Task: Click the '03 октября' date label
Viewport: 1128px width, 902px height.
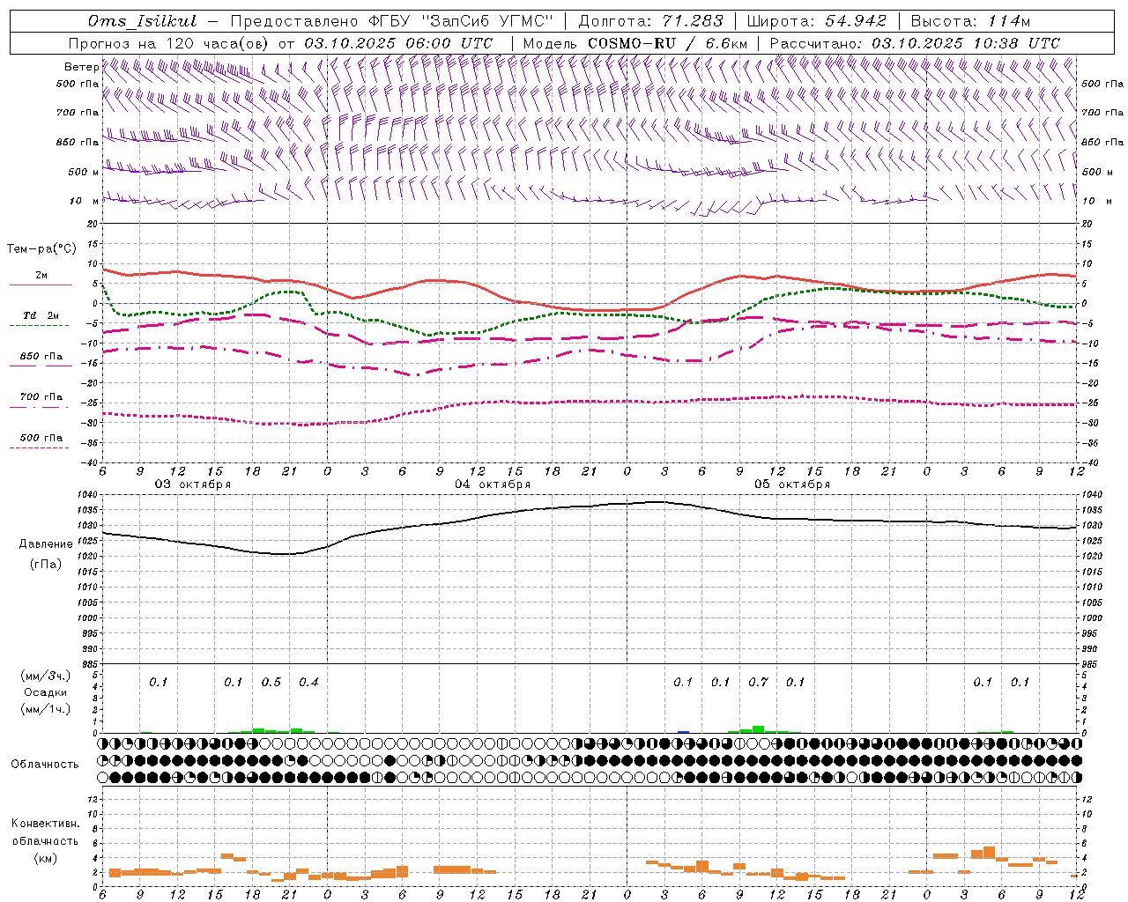Action: 192,484
